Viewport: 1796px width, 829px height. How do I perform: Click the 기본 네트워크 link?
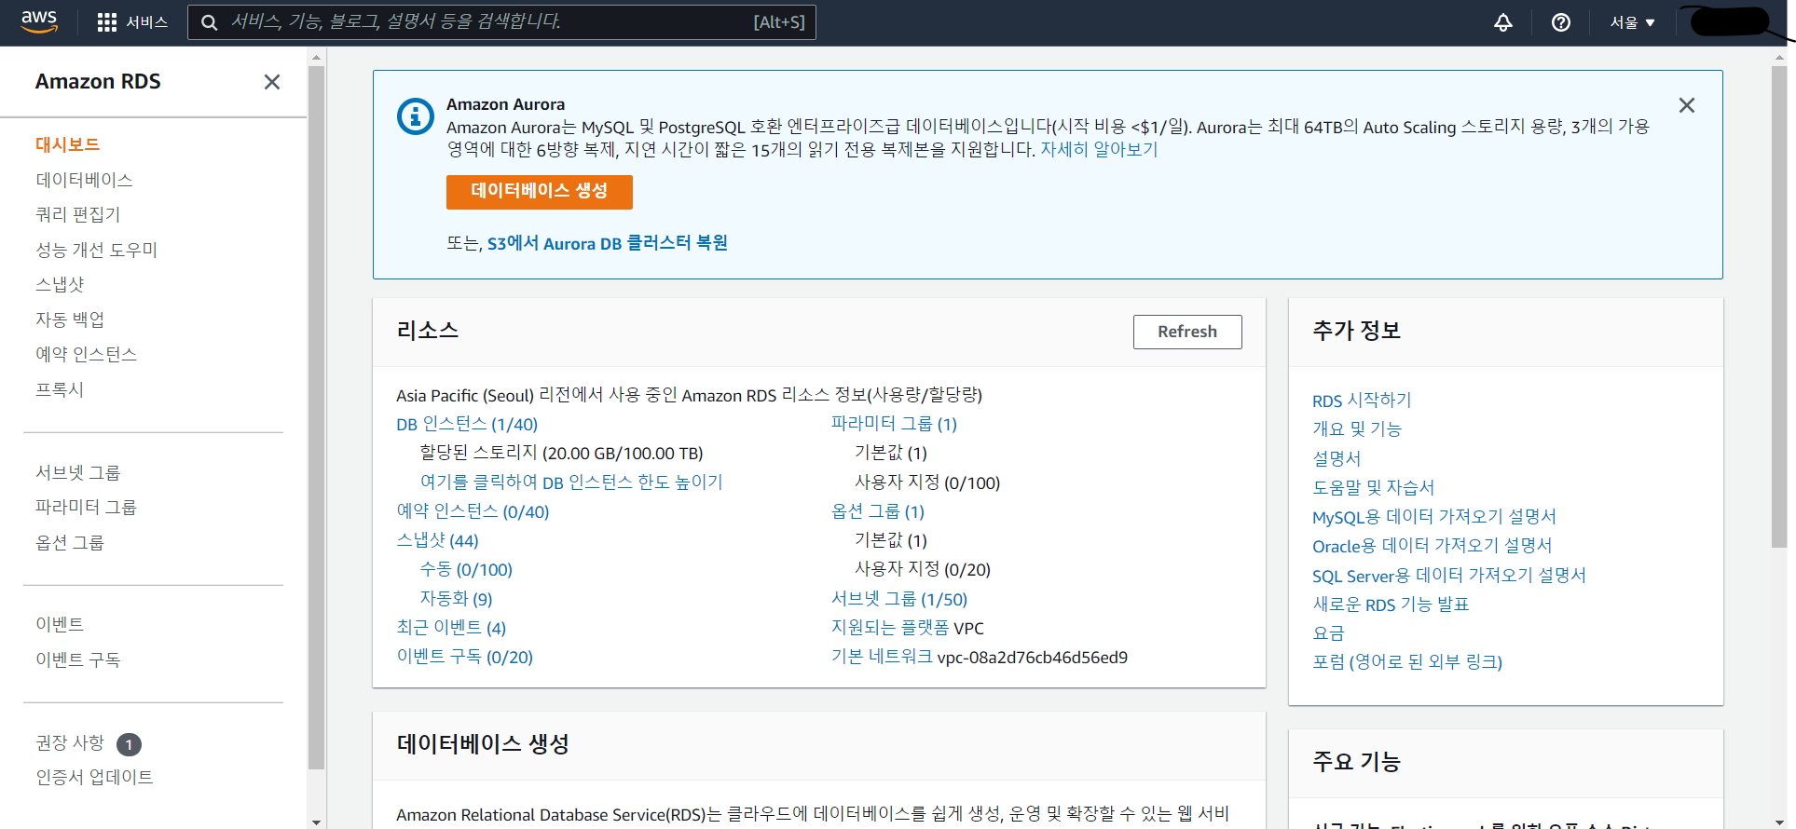click(882, 657)
